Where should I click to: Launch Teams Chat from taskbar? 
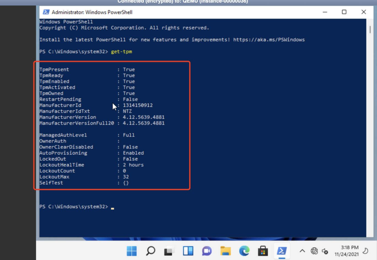(x=207, y=251)
